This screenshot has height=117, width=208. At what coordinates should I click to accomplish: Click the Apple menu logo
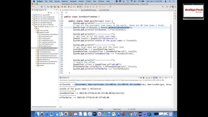(34, 1)
